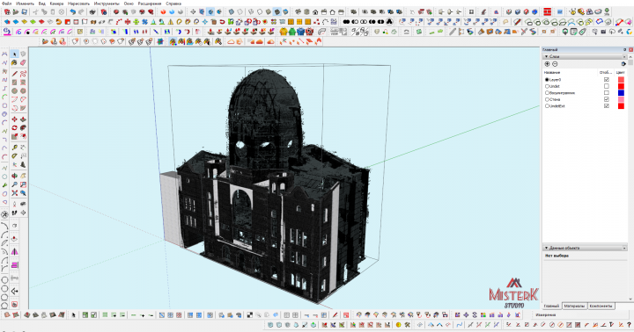The width and height of the screenshot is (634, 332).
Task: Hide the UndetExt layer via checkbox
Action: pos(606,106)
